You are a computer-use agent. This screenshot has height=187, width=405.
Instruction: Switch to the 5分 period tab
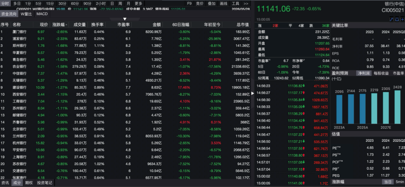tap(39, 4)
